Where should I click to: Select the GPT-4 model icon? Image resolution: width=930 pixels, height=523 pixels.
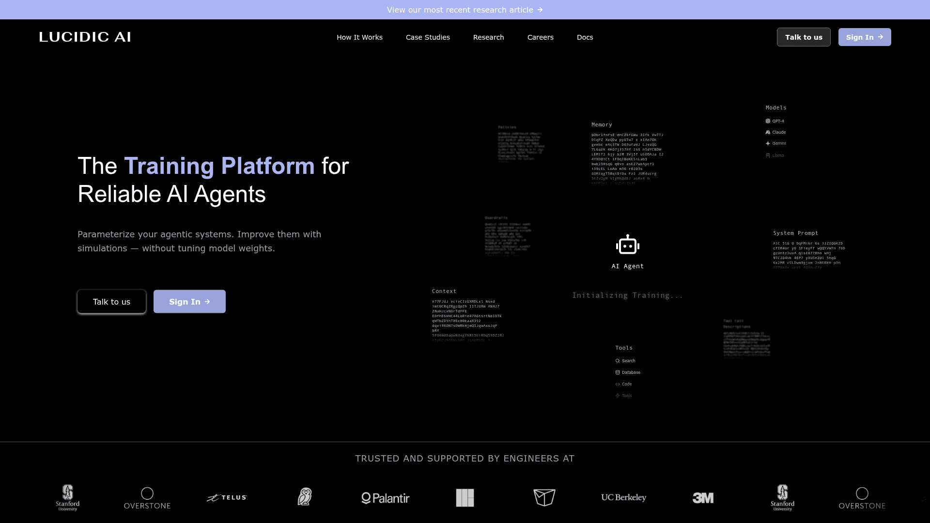pos(768,121)
